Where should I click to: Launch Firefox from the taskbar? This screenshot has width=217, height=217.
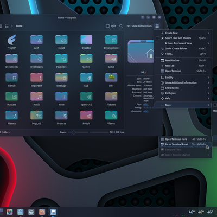(42, 212)
